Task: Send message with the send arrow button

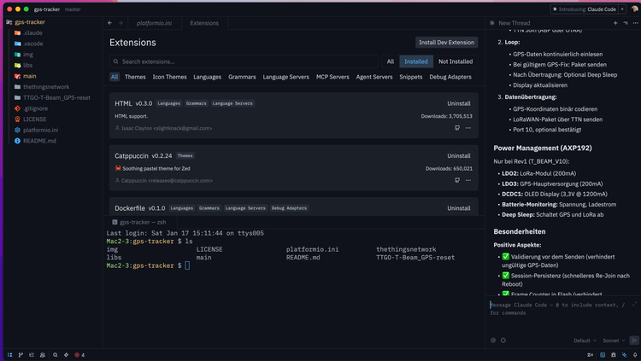Action: (634, 341)
